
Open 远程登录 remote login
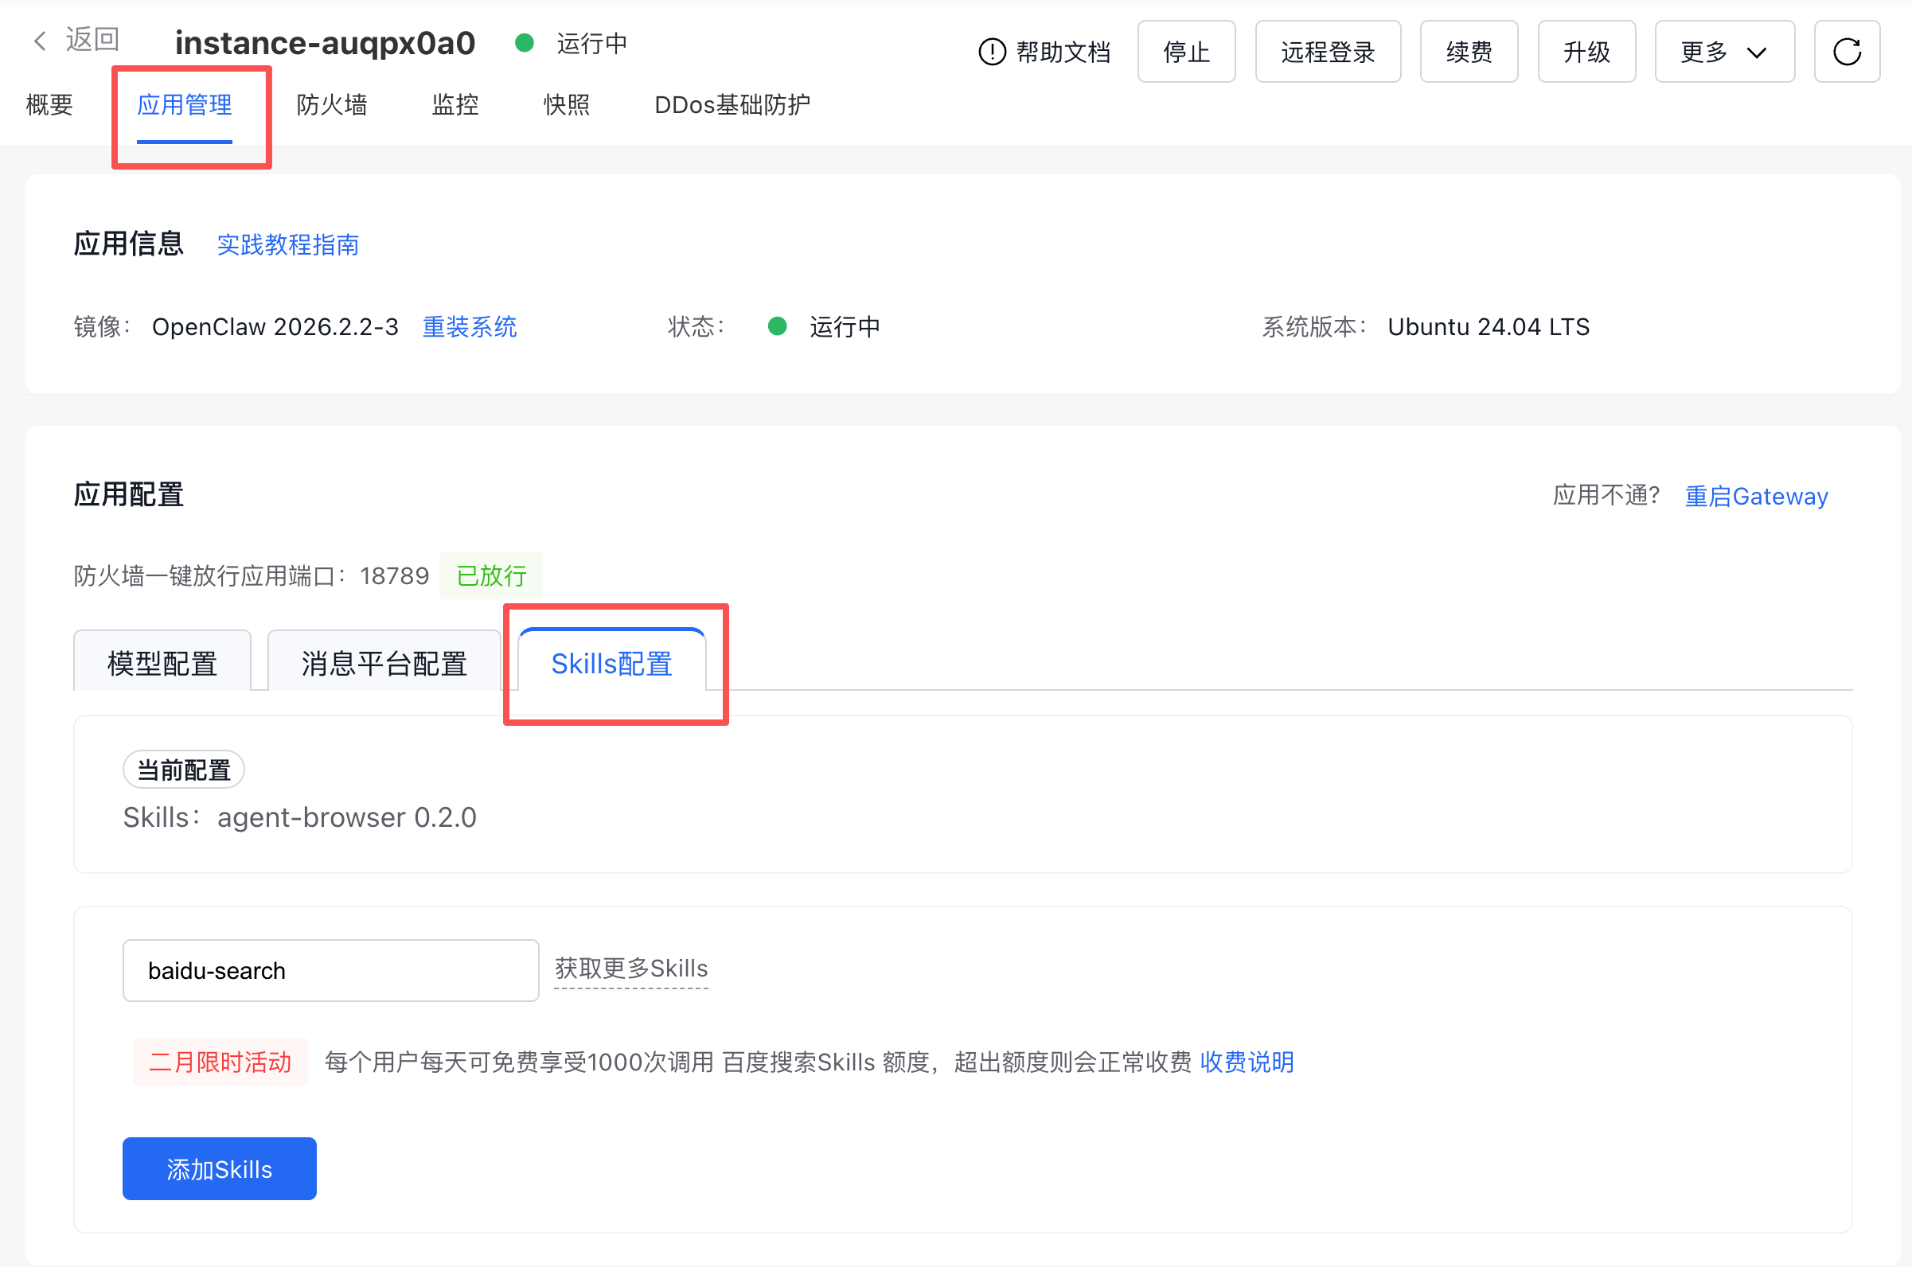(x=1327, y=53)
